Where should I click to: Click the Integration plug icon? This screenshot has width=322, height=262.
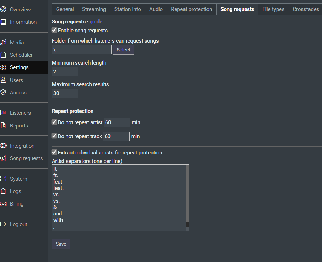[4, 146]
